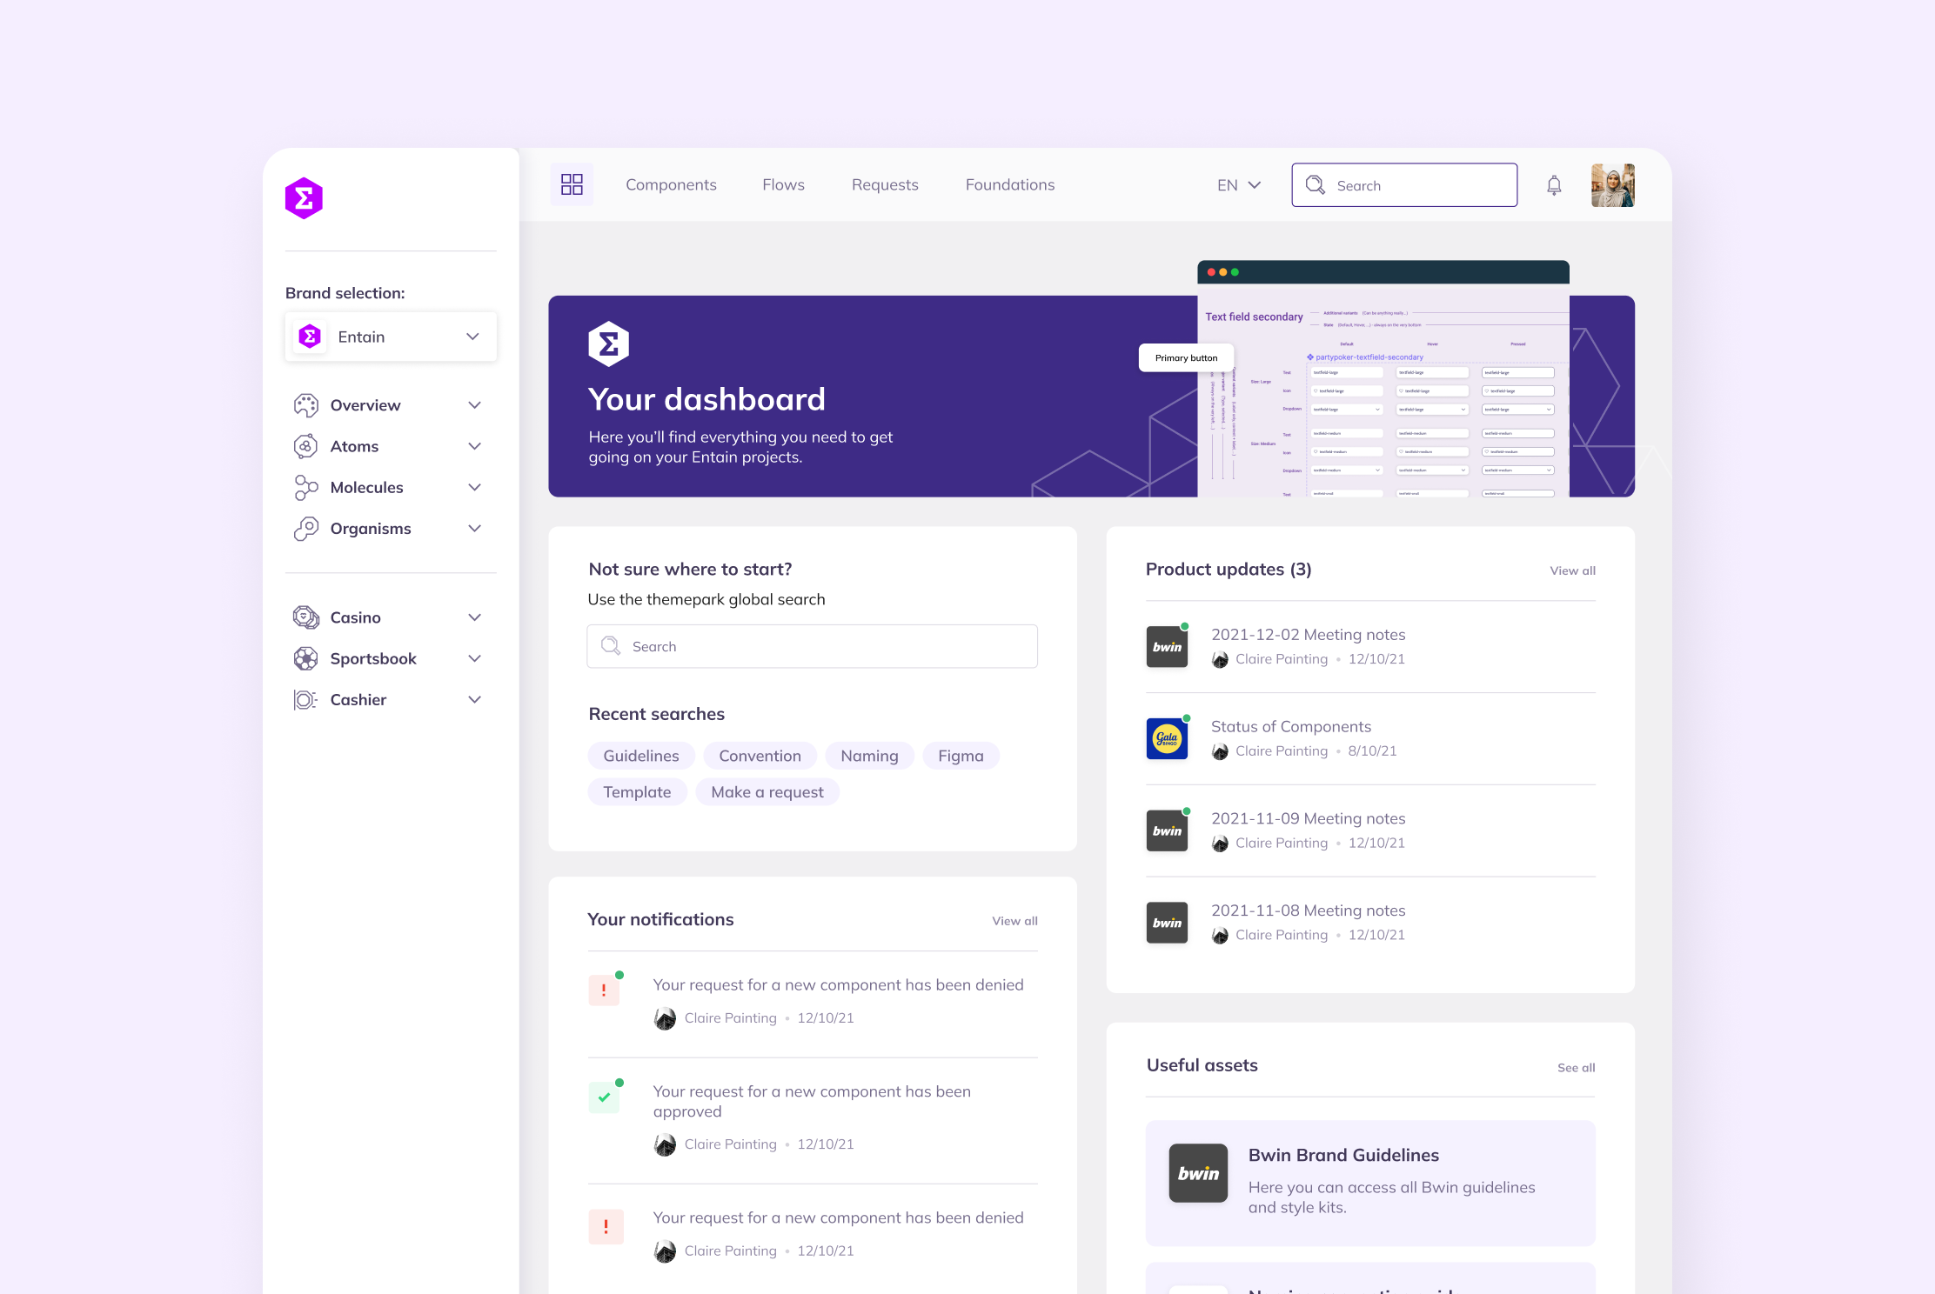This screenshot has width=1935, height=1294.
Task: Open the EN language dropdown
Action: tap(1239, 185)
